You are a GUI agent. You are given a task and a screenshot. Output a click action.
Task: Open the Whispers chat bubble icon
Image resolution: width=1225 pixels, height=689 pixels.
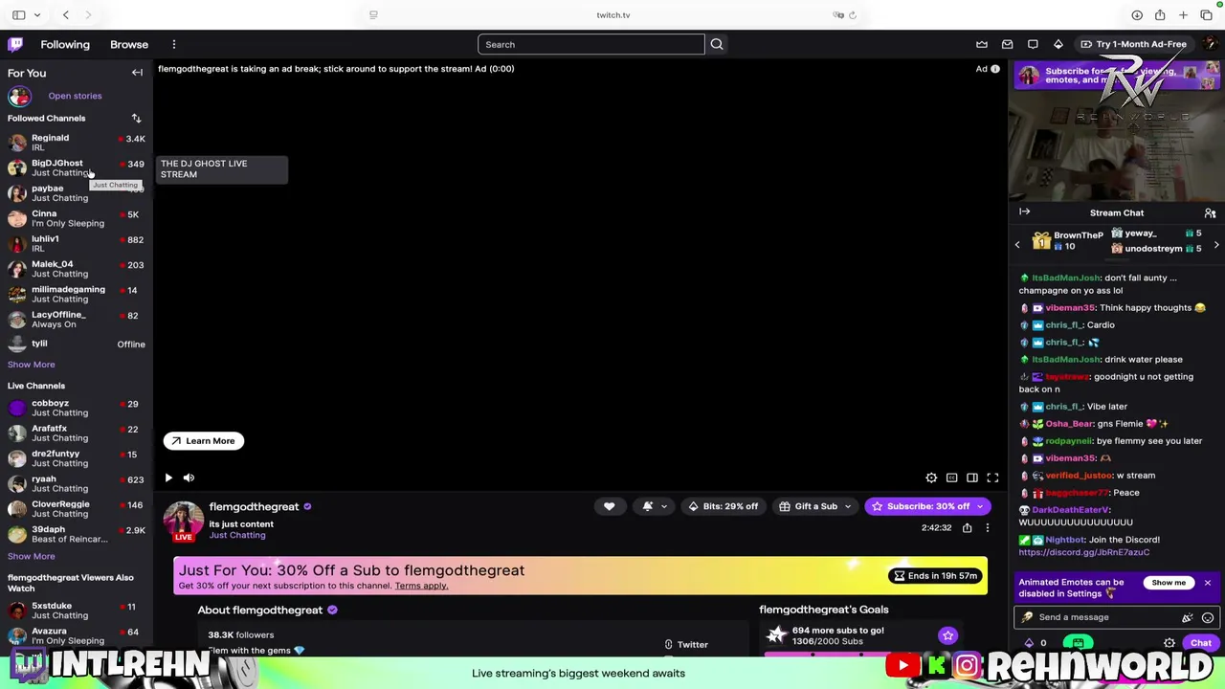click(x=1033, y=44)
